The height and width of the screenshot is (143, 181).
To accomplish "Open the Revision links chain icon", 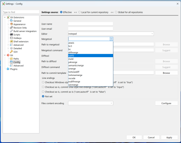I will (11, 27).
